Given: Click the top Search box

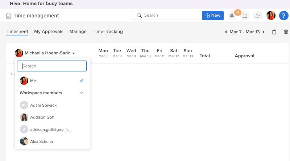Looking at the screenshot, I should (x=165, y=16).
